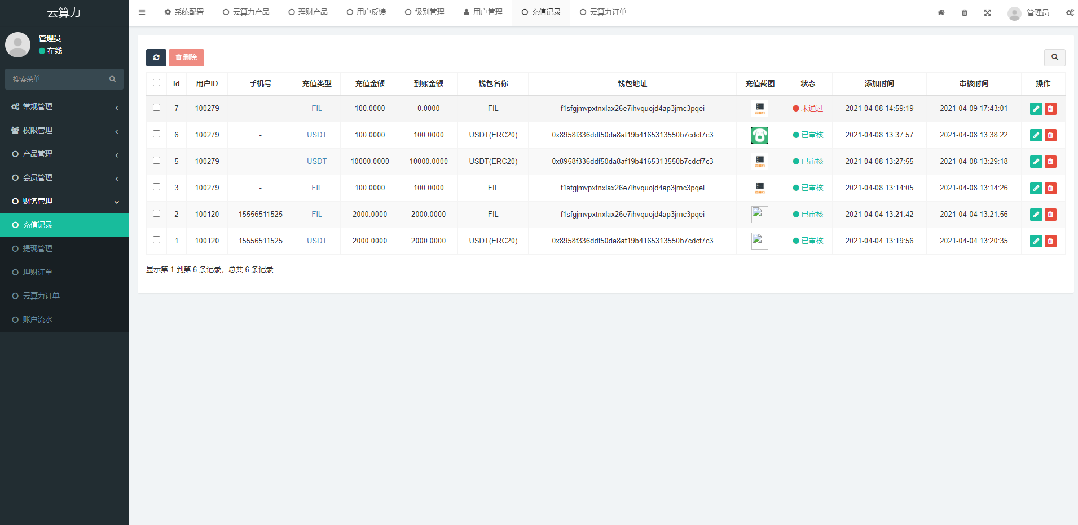
Task: Click the trash icon in top navigation bar
Action: click(x=964, y=12)
